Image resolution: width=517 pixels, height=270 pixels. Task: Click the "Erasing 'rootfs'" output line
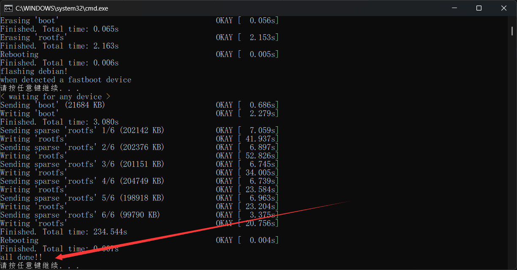[34, 38]
